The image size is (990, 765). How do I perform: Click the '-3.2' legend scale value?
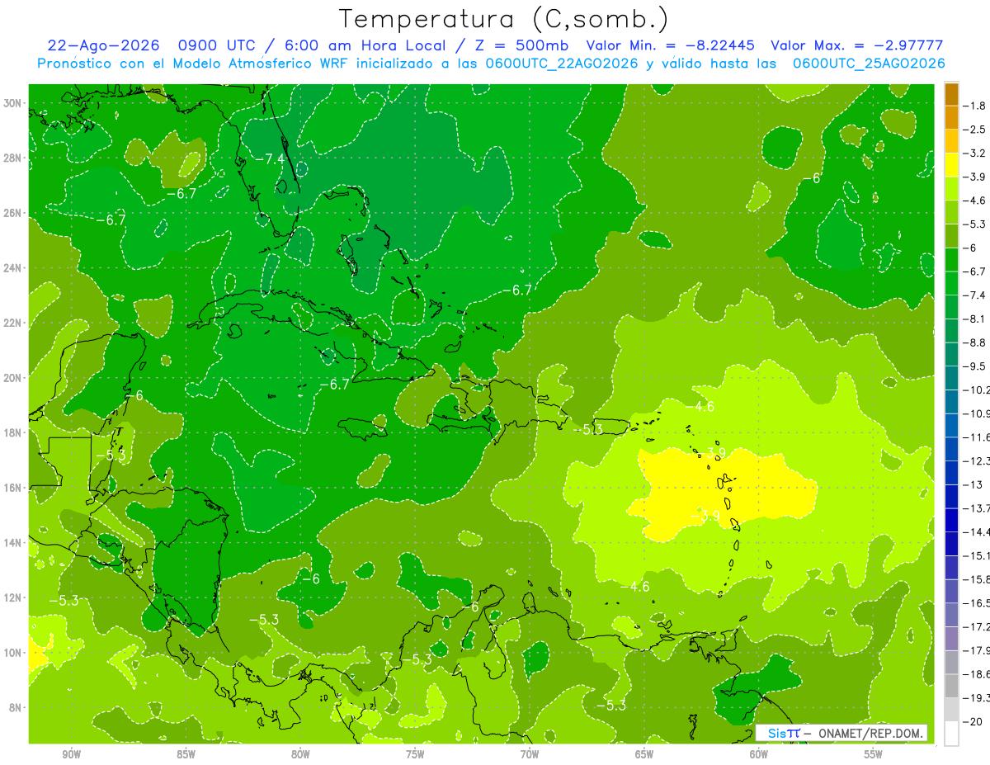(974, 153)
